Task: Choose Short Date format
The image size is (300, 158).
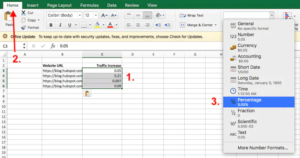Action: 259,69
